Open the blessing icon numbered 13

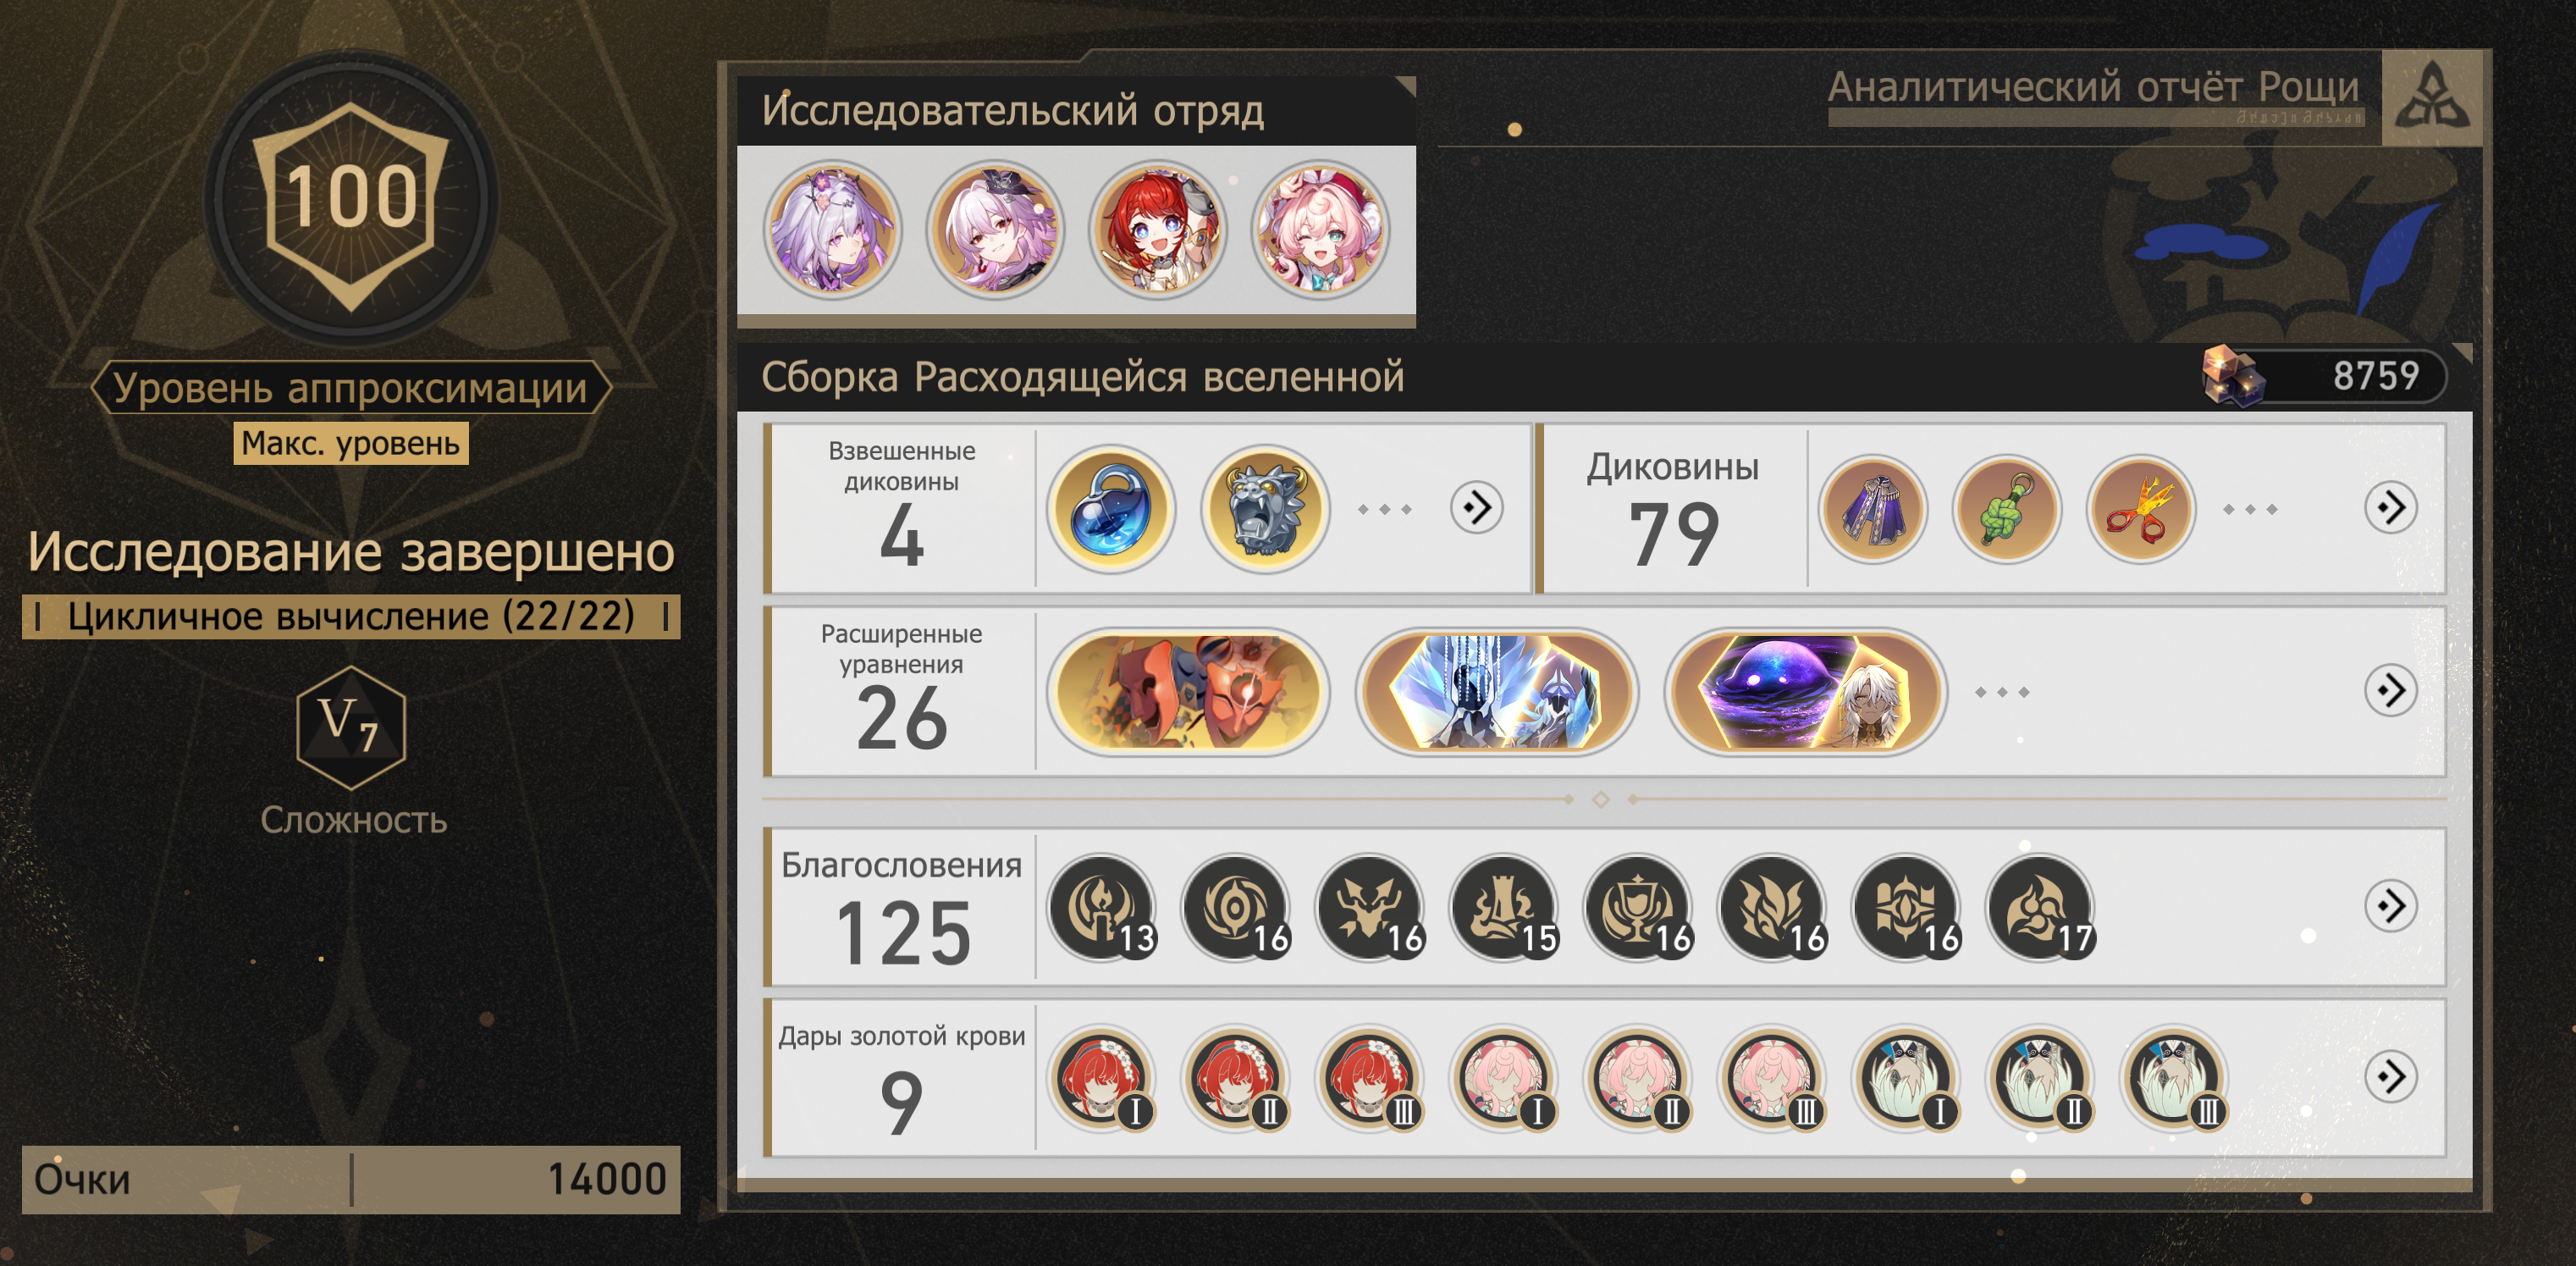coord(1102,908)
